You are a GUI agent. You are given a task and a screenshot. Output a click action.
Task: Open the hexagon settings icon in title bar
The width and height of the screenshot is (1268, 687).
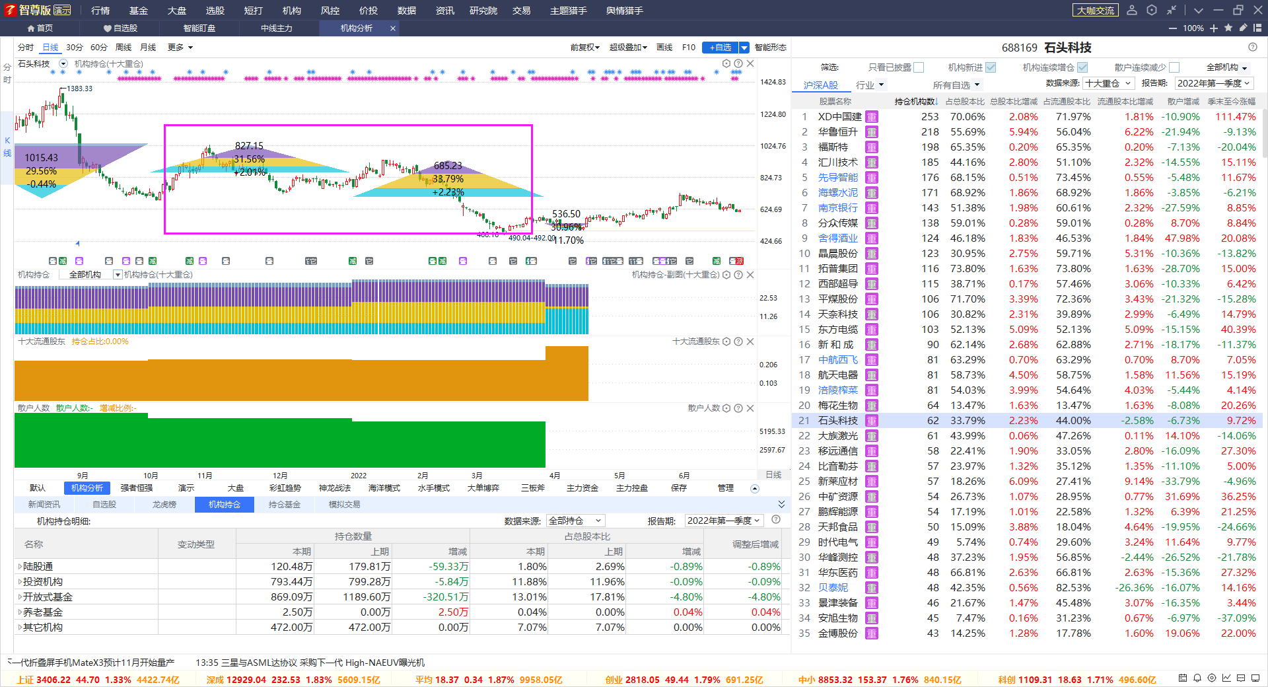1152,10
